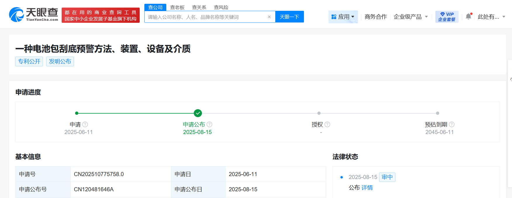The width and height of the screenshot is (512, 198).
Task: Click help icon next to 预估到期
Action: 452,124
